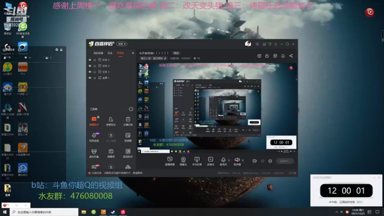Toggle the lock on 文本 2 source
384x216 pixels.
pos(95,66)
